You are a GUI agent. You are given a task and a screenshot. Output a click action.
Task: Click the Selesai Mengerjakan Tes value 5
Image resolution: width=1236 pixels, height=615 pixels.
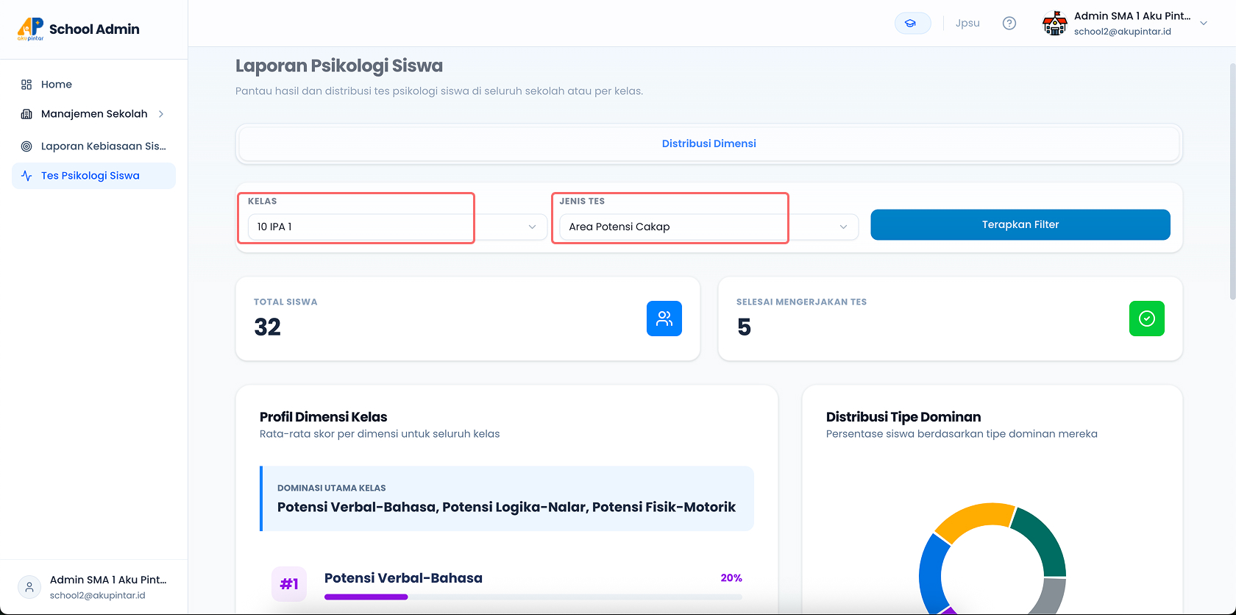point(745,327)
